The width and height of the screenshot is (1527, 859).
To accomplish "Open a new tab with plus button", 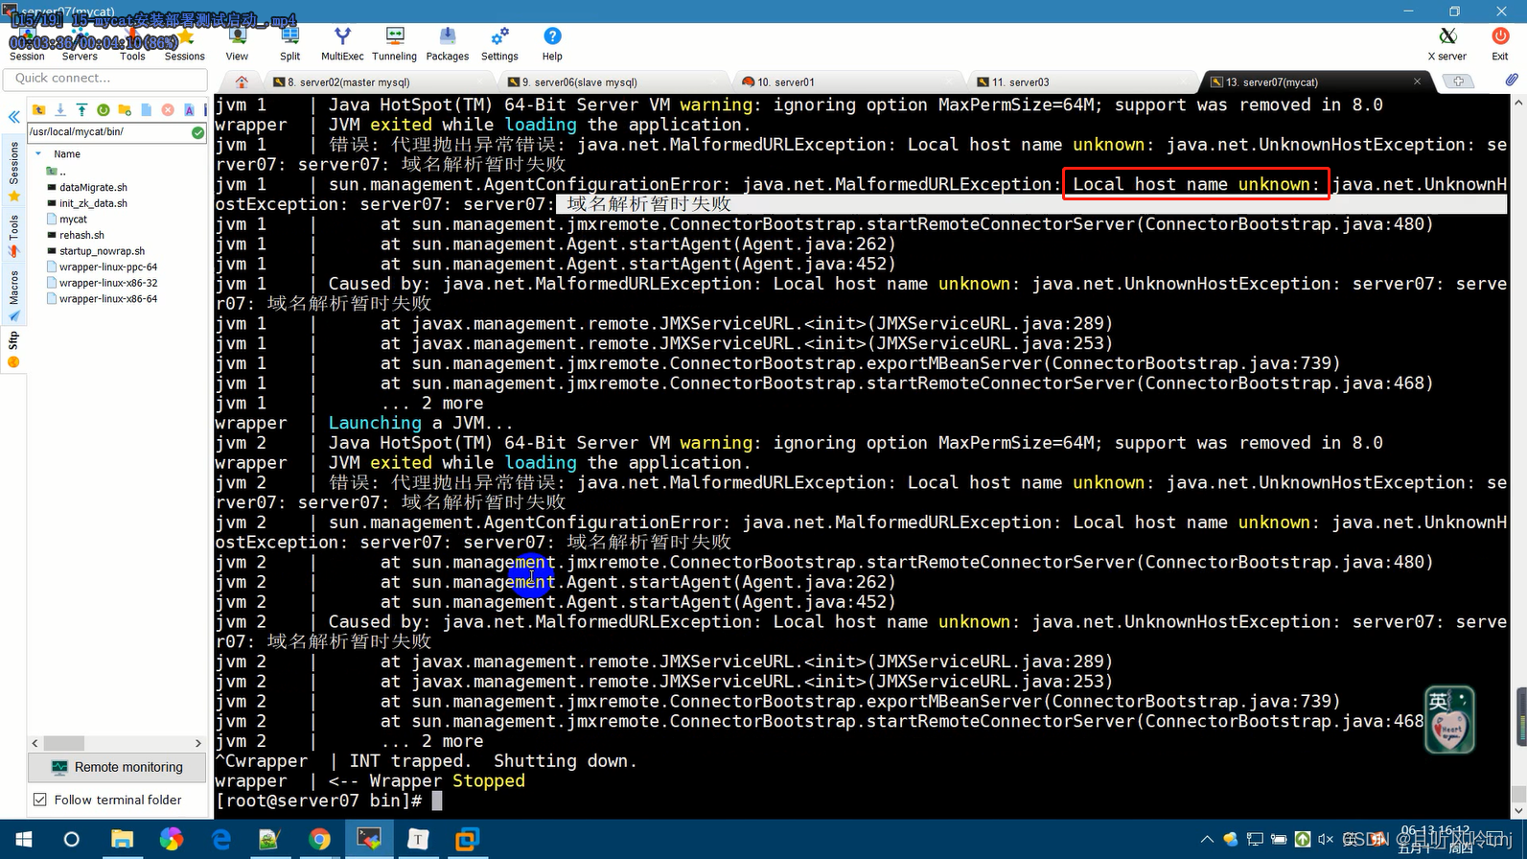I will coord(1458,81).
